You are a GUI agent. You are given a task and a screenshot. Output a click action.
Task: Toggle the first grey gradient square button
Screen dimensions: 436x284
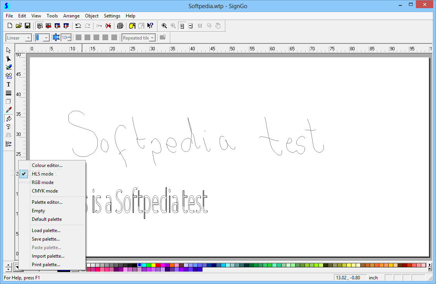[x=78, y=37]
